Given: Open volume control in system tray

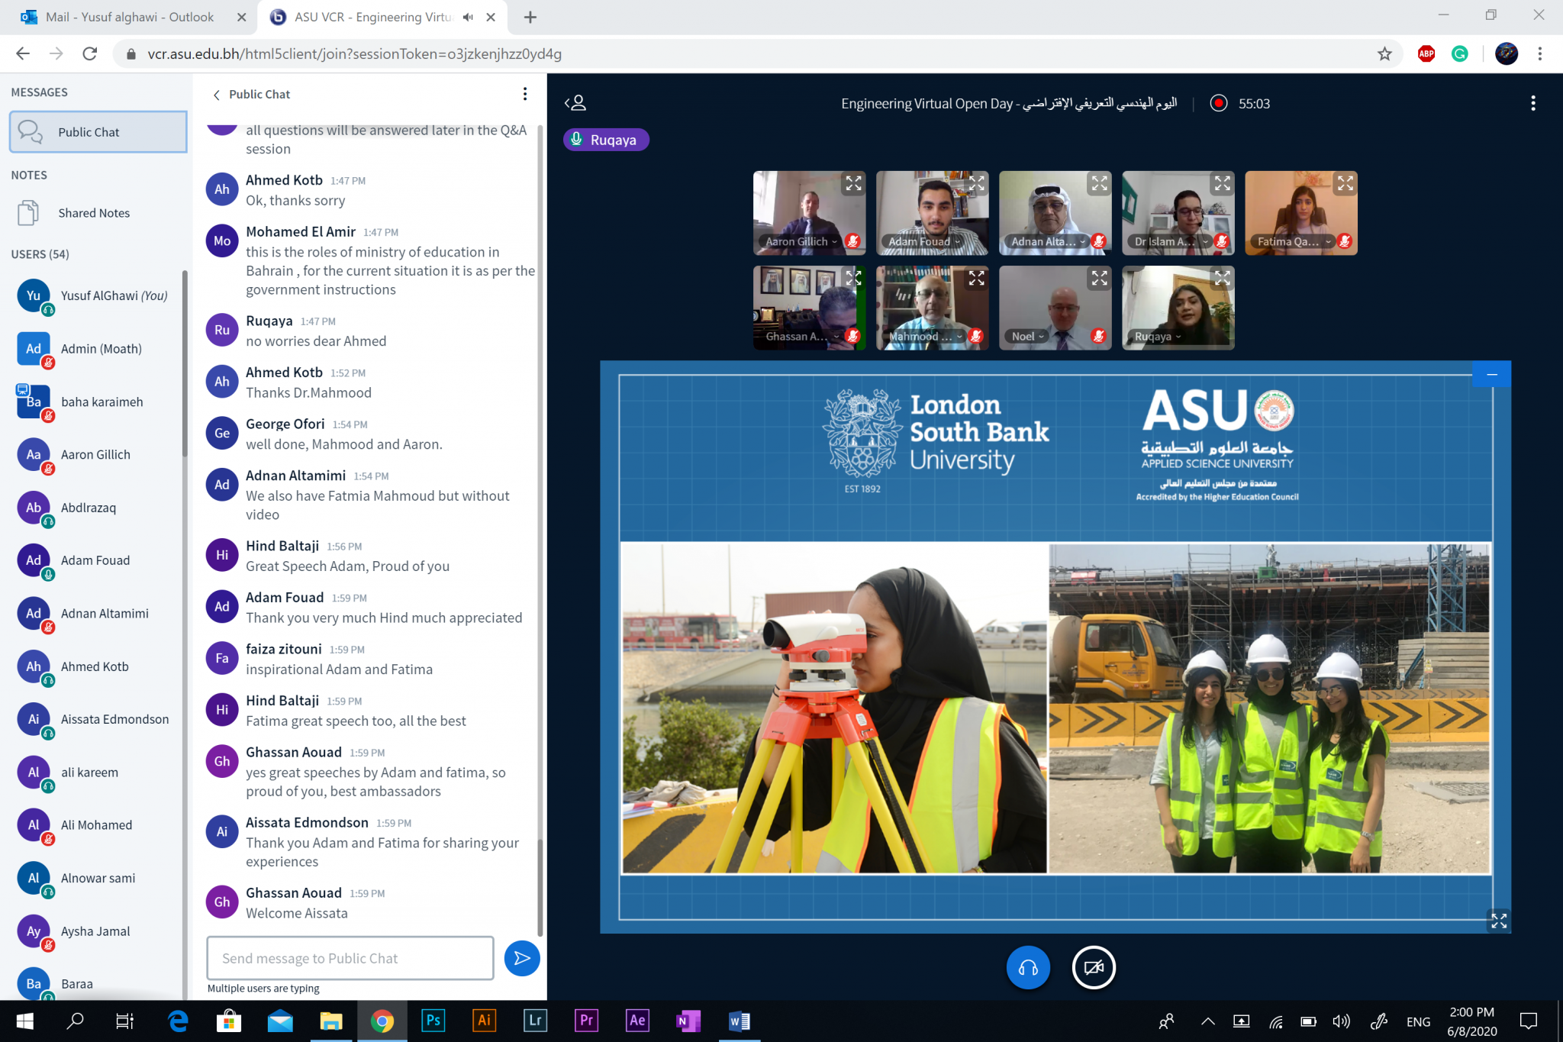Looking at the screenshot, I should (x=1341, y=1021).
